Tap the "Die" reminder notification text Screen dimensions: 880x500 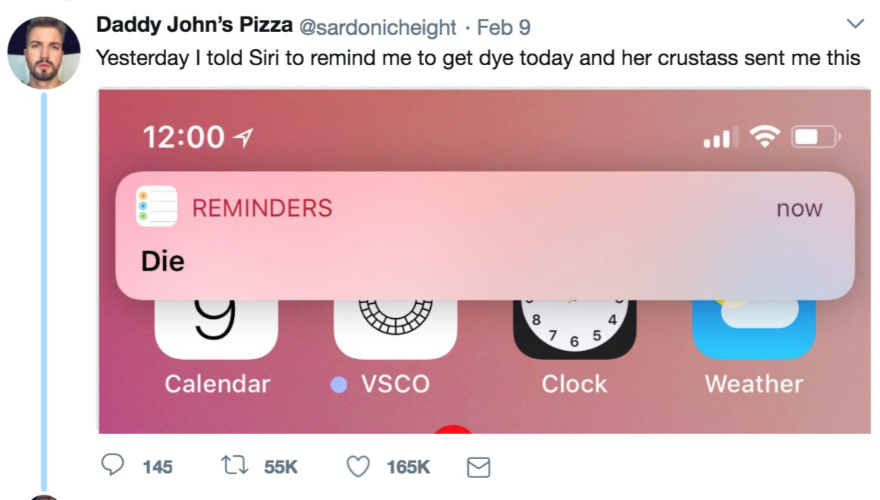tap(163, 261)
